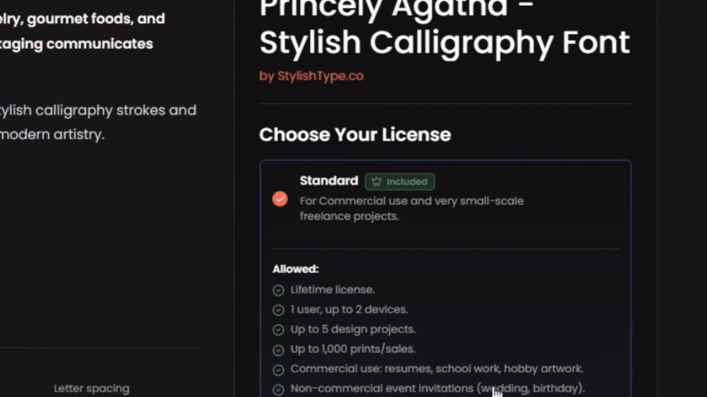Click the Letter spacing label
Image resolution: width=707 pixels, height=397 pixels.
[x=91, y=389]
